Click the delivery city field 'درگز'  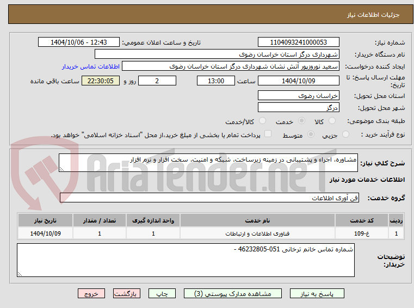[298, 108]
